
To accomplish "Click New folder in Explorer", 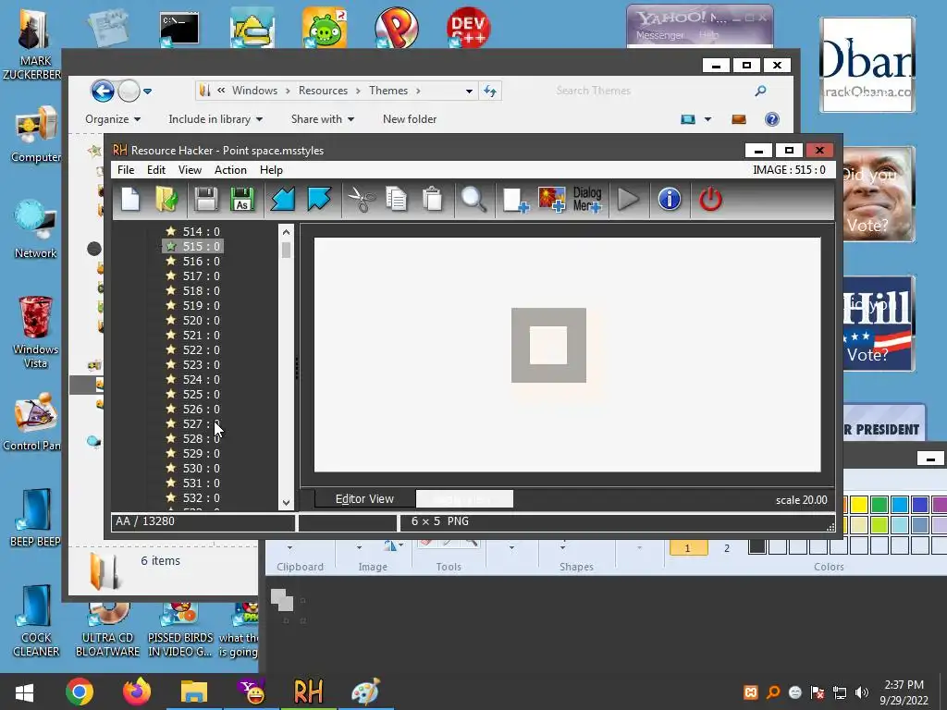I will click(410, 119).
